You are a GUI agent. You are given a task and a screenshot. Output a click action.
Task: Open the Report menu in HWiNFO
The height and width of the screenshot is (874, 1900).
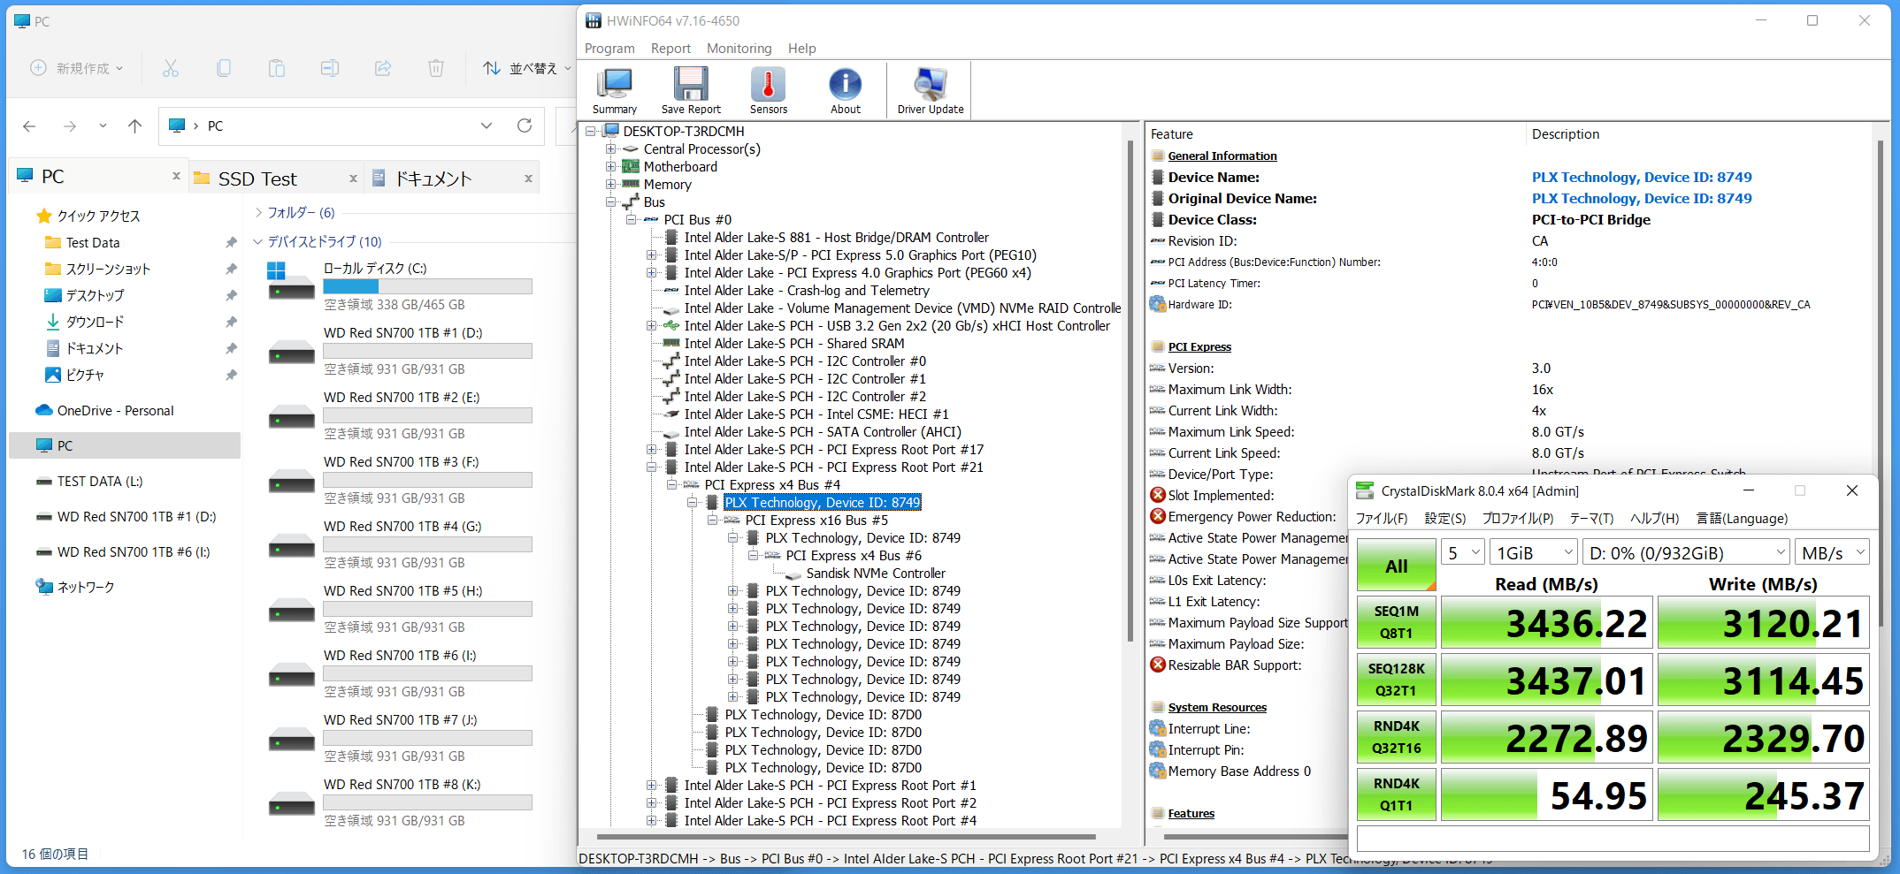point(670,49)
